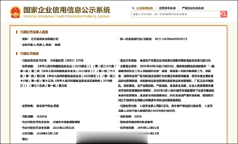
Task: Click company name 辽宁润泽农业有限公司
Action: [x=44, y=39]
